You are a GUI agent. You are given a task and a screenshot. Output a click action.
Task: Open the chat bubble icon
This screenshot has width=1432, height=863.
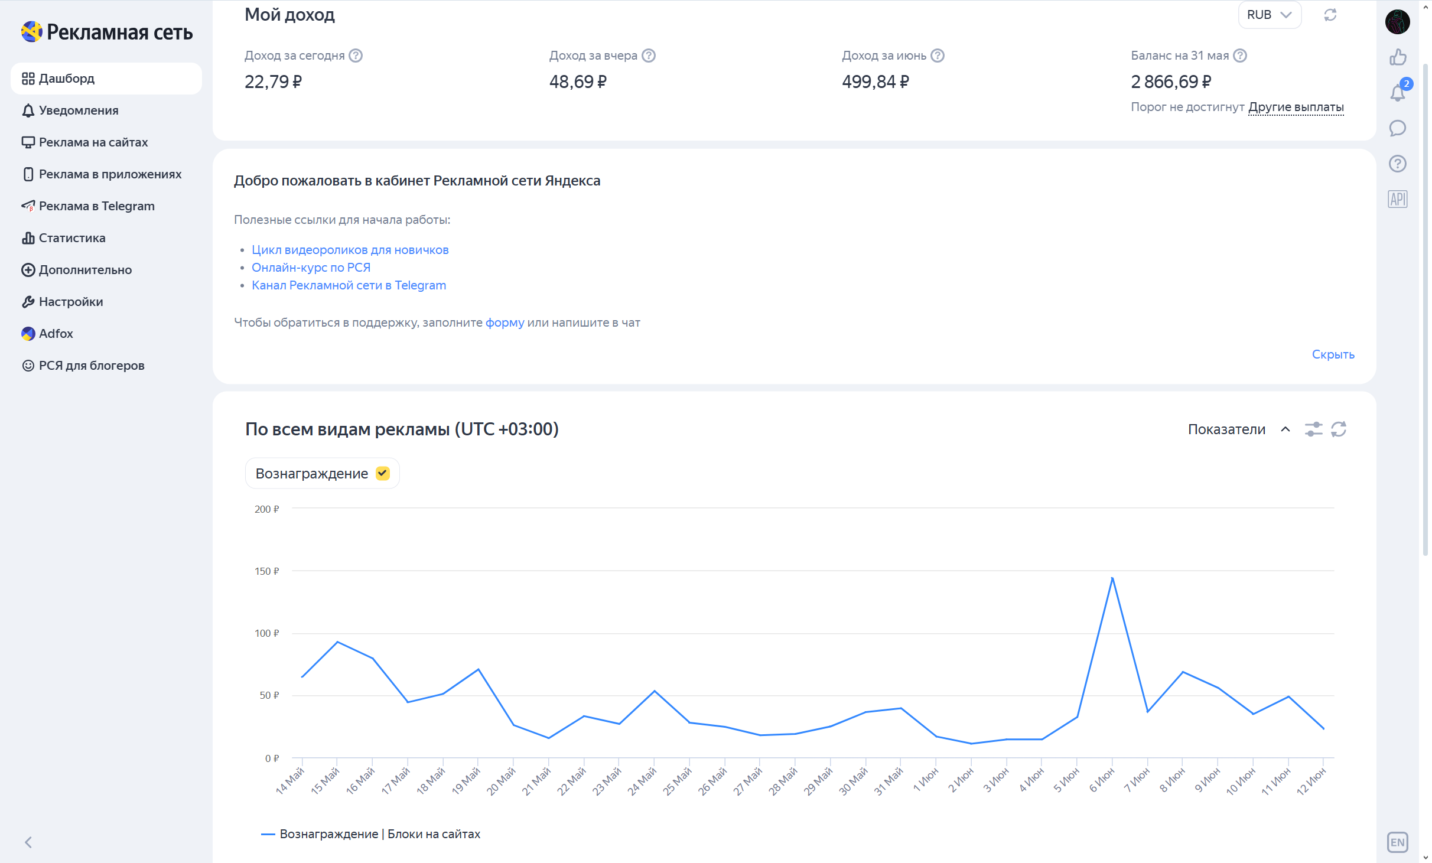(x=1397, y=128)
